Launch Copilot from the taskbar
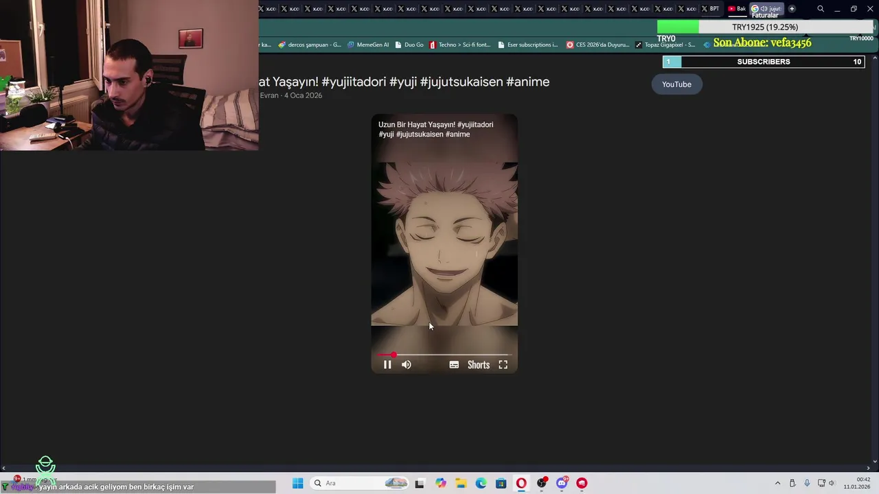Viewport: 879px width, 494px height. pos(440,483)
